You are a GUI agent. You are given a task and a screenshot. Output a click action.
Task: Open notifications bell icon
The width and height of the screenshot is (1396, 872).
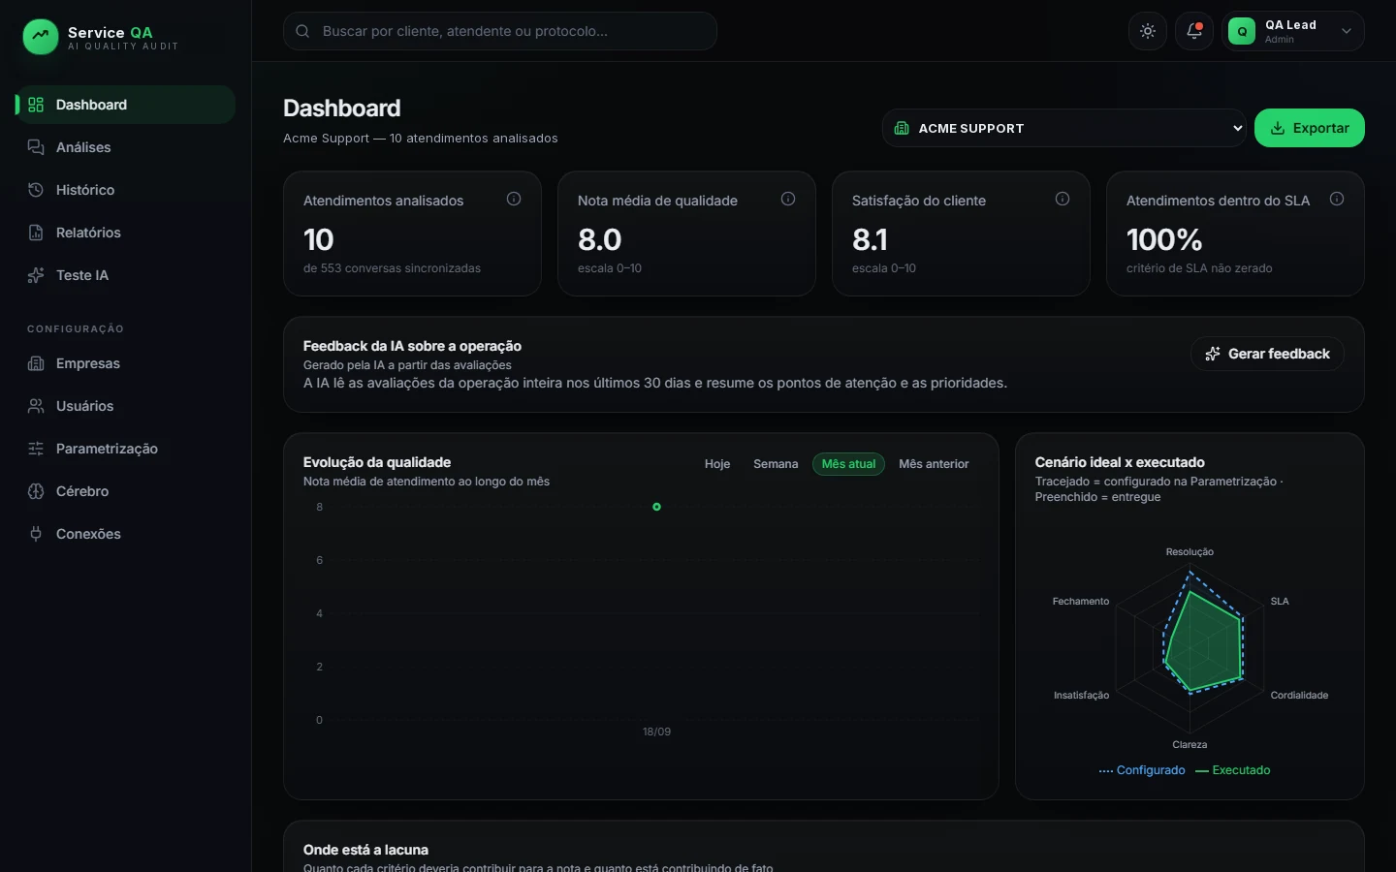pos(1194,31)
